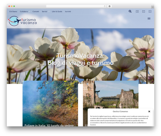Open the Foliage in Italia article thumbnail
The height and width of the screenshot is (136, 161).
point(50,104)
